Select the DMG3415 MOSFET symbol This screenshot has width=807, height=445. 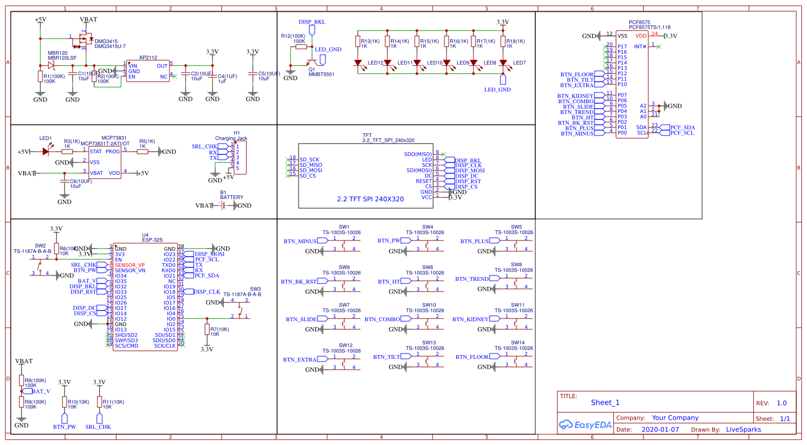click(x=86, y=38)
